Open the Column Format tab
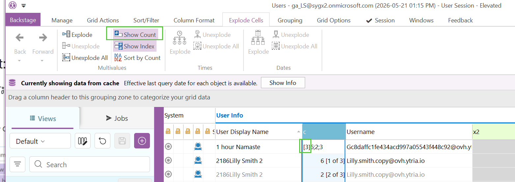Viewport: 515px width, 182px height. point(194,20)
